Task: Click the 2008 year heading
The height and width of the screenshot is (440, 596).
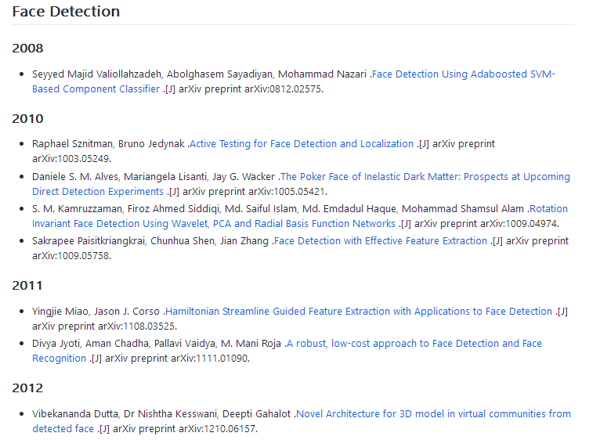Action: pos(27,49)
